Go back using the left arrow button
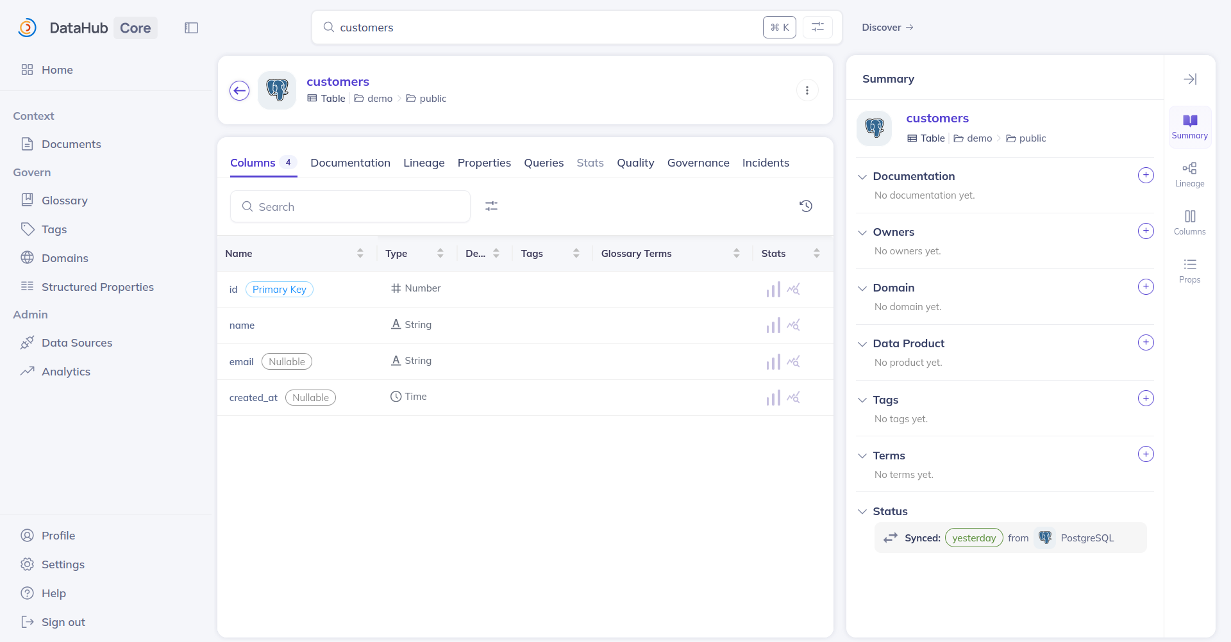 coord(240,90)
